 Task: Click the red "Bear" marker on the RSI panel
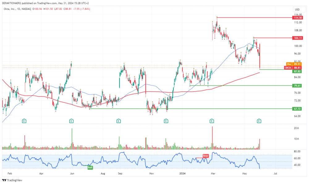click(x=205, y=156)
